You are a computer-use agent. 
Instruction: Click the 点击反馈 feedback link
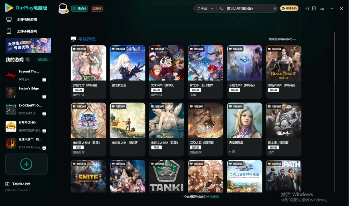tap(213, 197)
